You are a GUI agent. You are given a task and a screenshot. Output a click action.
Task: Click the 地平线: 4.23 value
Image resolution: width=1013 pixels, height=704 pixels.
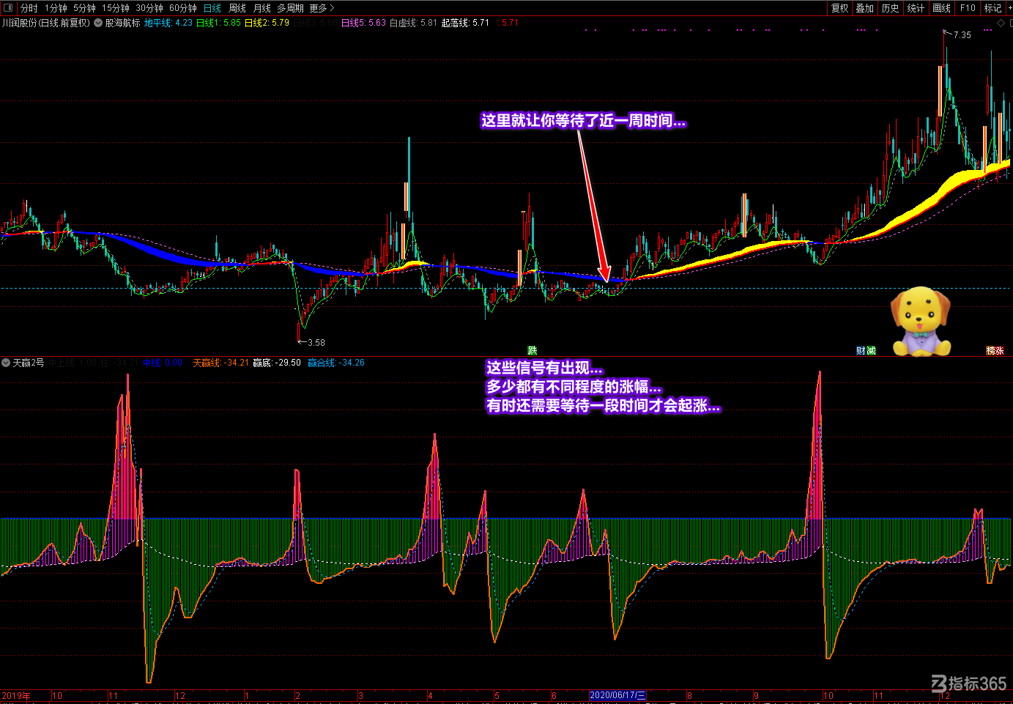pos(168,23)
